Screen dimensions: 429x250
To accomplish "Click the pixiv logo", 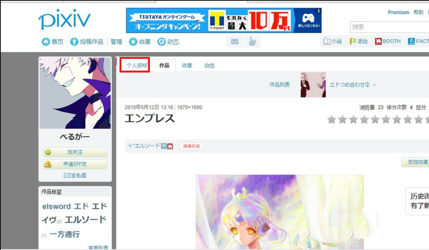I will [x=64, y=20].
